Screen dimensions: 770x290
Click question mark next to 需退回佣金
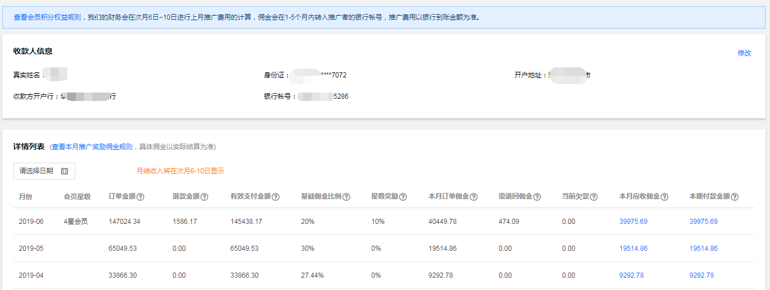[537, 197]
